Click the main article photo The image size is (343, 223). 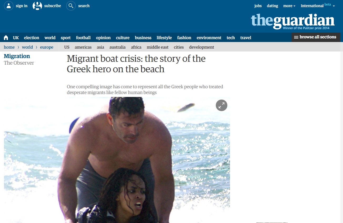click(x=117, y=160)
